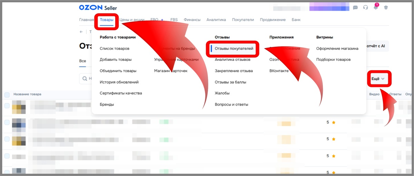Open Оформление магазина
This screenshot has height=176, width=414.
click(x=337, y=48)
